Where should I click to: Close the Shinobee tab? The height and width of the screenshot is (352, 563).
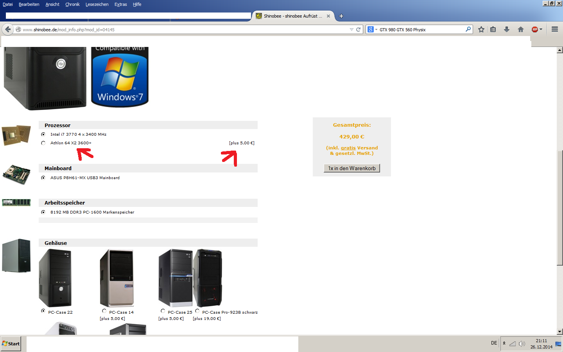[x=328, y=16]
